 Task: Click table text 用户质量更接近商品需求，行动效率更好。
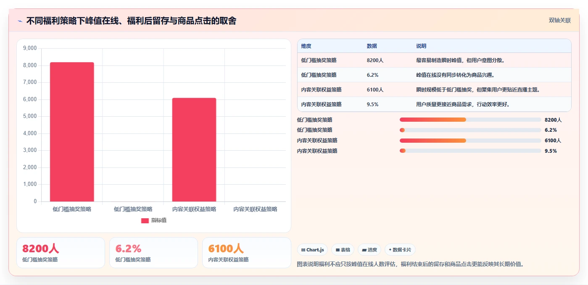463,105
